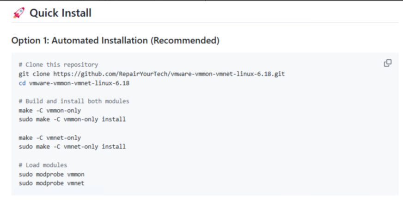This screenshot has width=403, height=200.
Task: Click the 'make -C vmnet-only' line
Action: [50, 137]
